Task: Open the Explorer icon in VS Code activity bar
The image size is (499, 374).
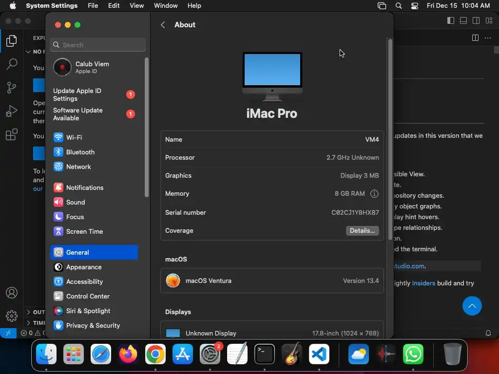Action: point(12,41)
